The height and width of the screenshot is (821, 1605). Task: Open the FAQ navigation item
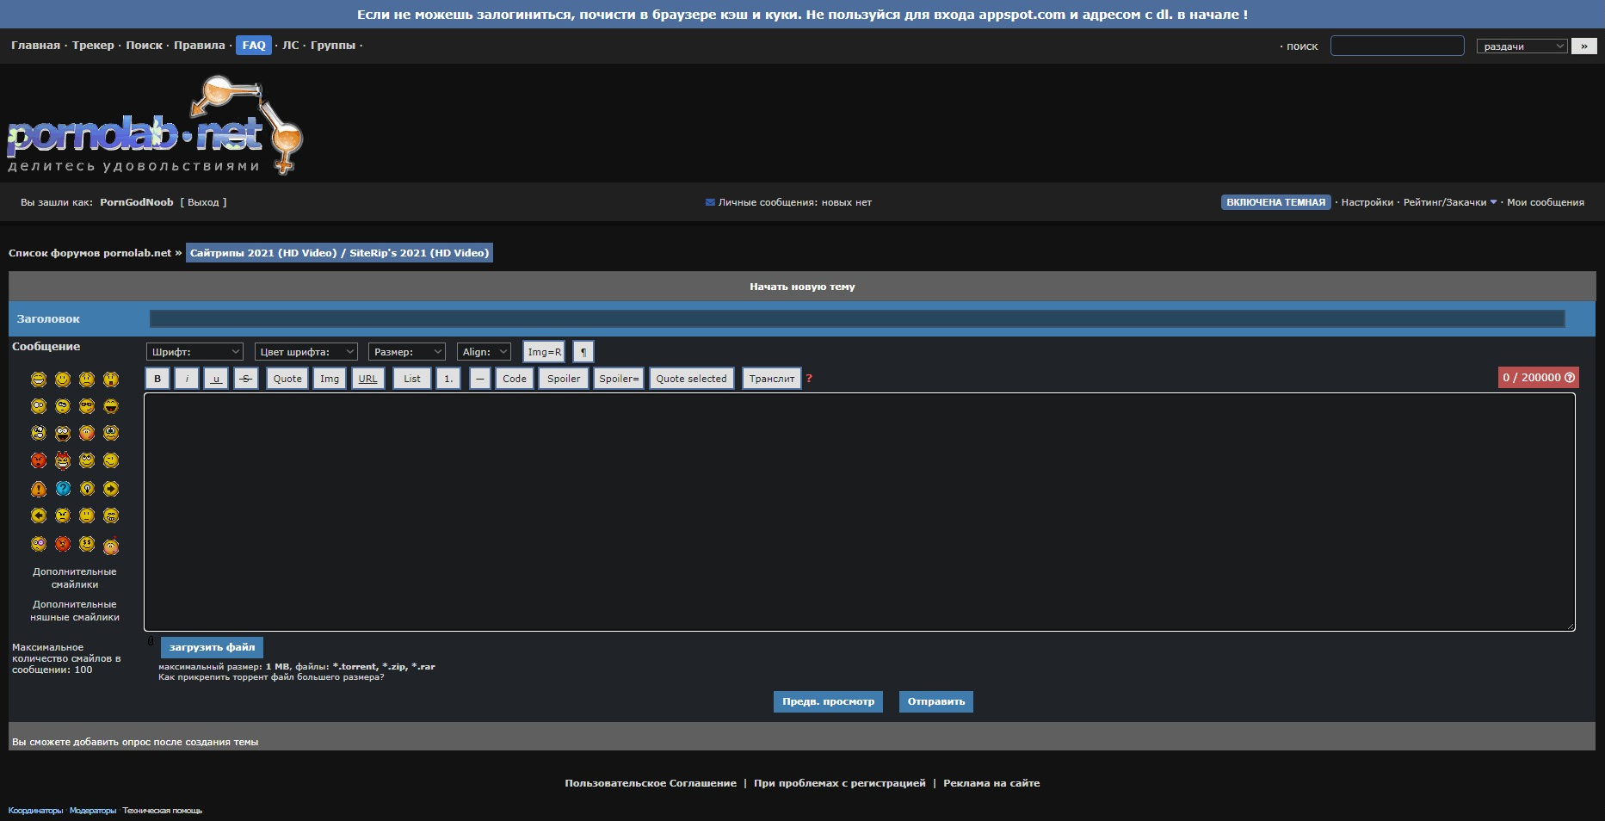point(254,46)
